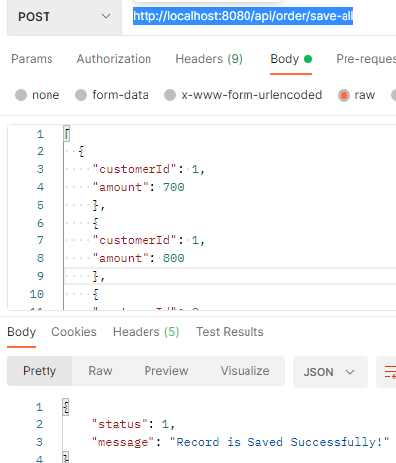Select the request Body tab

point(291,59)
